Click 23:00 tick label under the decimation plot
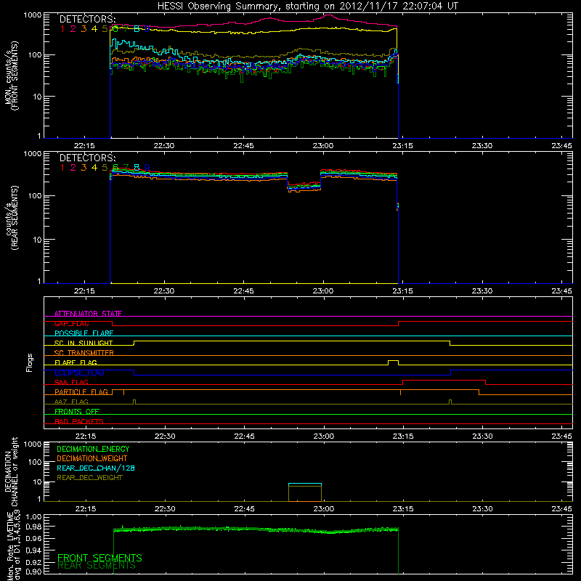This screenshot has height=581, width=581. point(324,509)
